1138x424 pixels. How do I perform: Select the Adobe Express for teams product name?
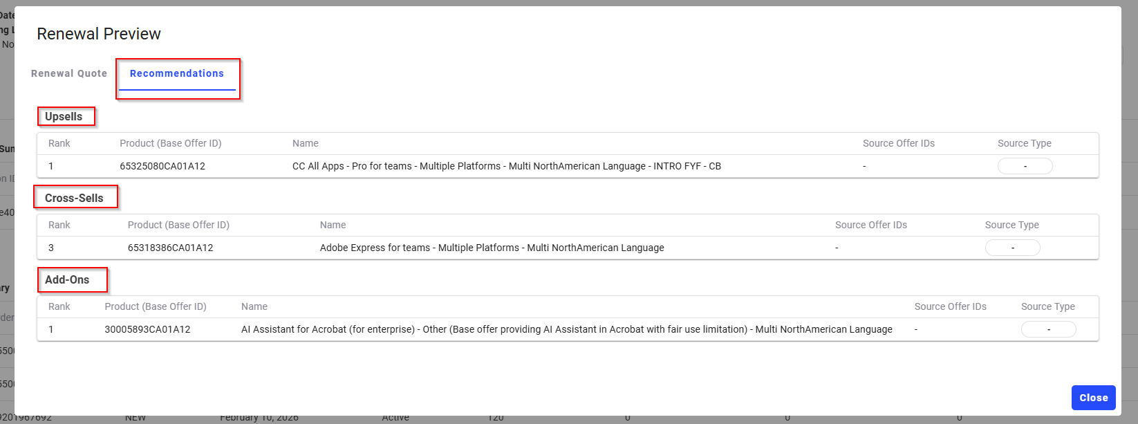point(492,248)
